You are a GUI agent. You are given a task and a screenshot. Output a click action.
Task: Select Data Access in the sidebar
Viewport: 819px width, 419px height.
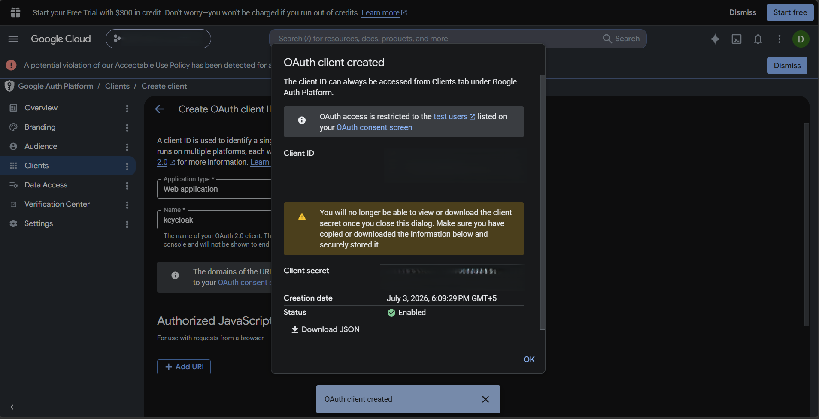coord(46,185)
